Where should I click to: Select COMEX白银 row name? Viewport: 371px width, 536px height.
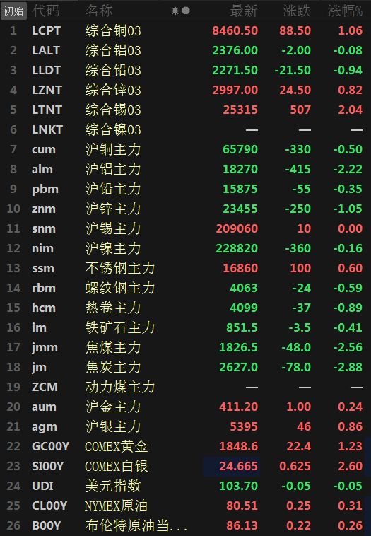point(117,467)
